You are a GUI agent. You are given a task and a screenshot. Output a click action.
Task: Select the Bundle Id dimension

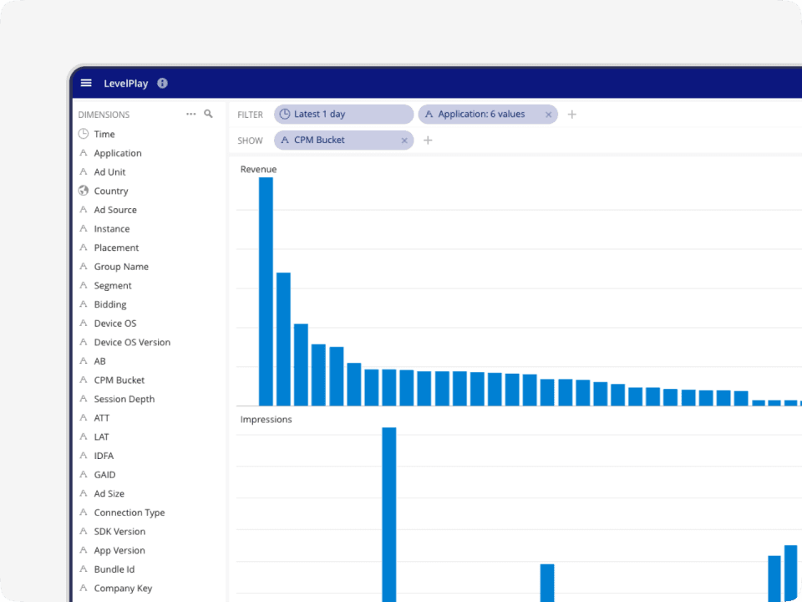tap(114, 569)
